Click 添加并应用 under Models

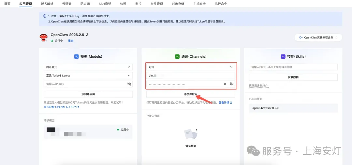tap(88, 94)
